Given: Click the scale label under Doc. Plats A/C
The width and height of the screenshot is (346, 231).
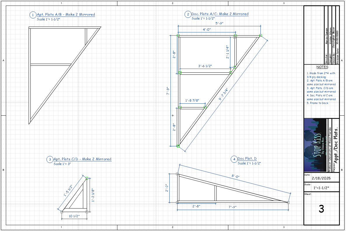Looking at the screenshot, I should (x=203, y=18).
